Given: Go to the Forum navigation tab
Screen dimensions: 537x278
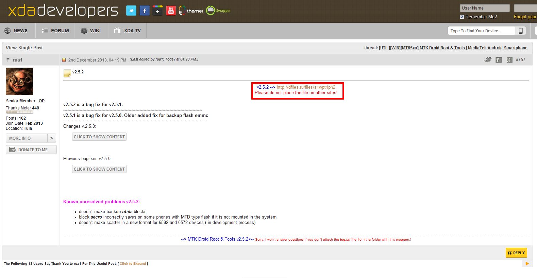Looking at the screenshot, I should coord(55,31).
